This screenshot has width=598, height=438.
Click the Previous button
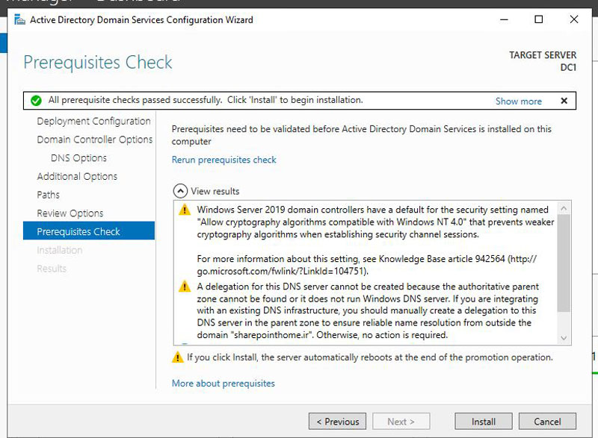(338, 422)
